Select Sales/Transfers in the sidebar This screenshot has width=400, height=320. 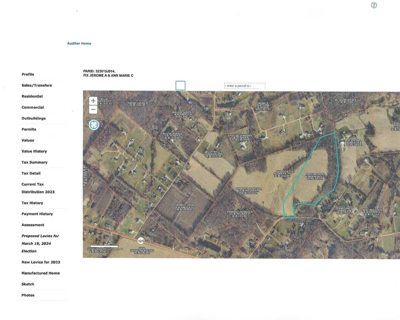(36, 85)
